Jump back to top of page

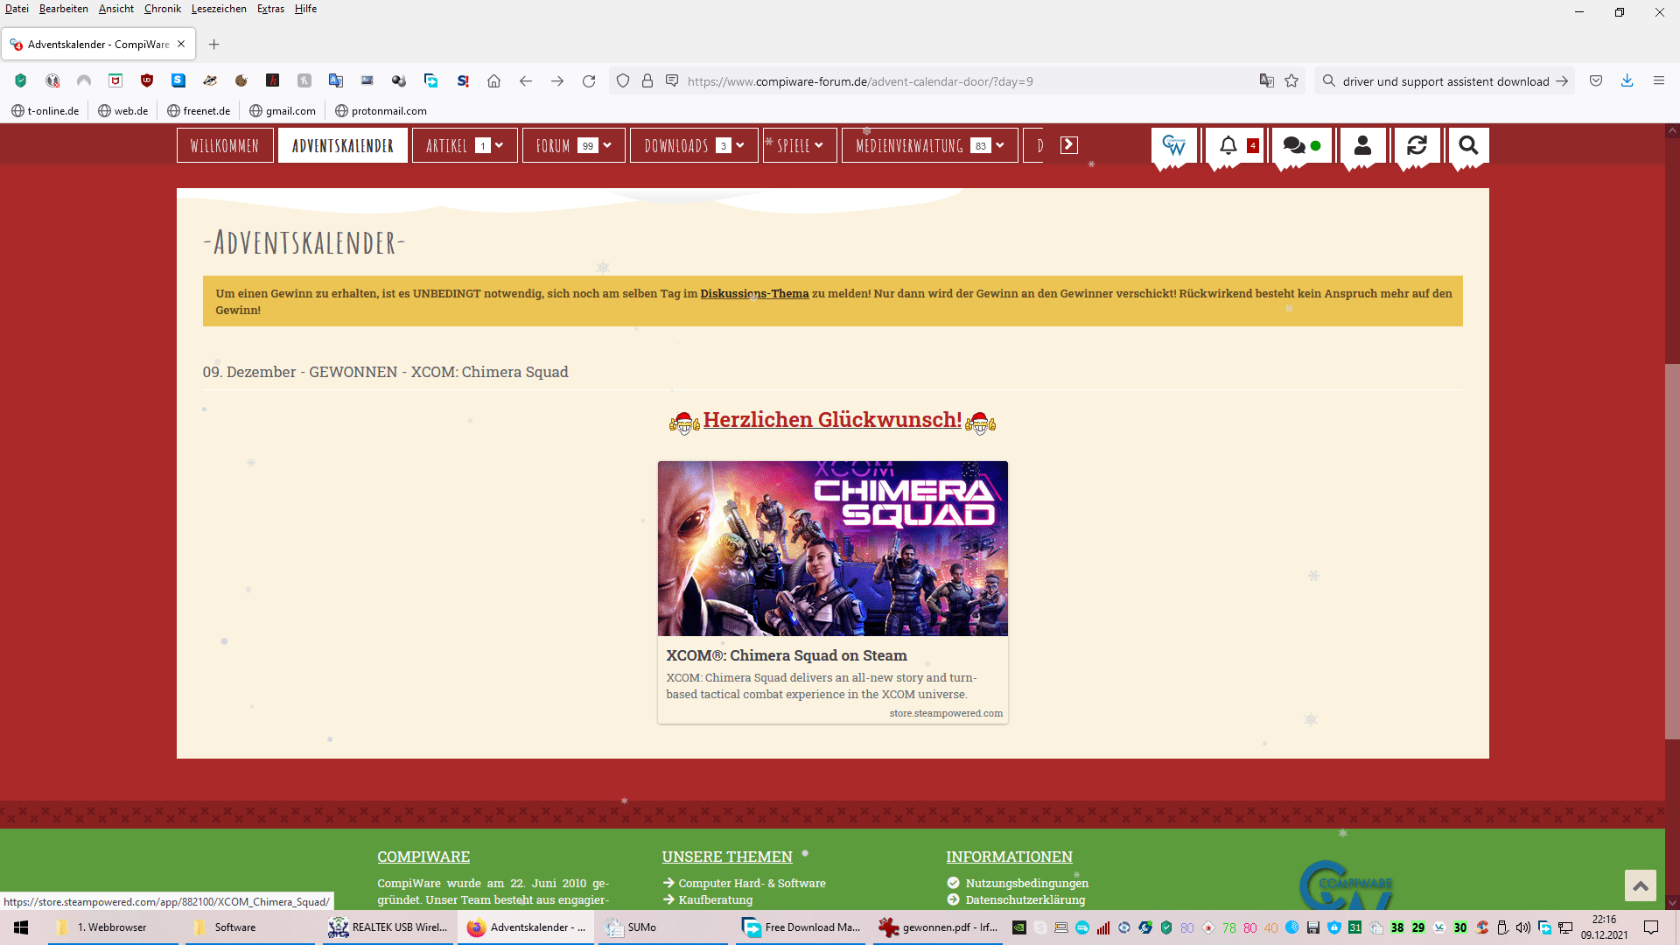coord(1641,885)
